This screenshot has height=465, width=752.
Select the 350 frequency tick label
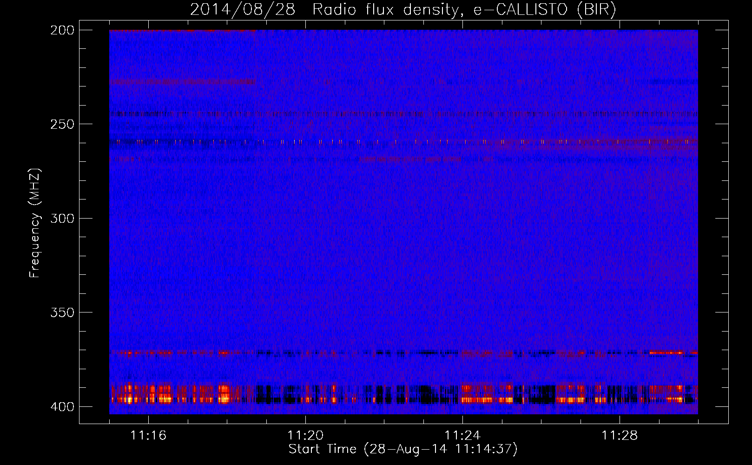click(x=62, y=312)
